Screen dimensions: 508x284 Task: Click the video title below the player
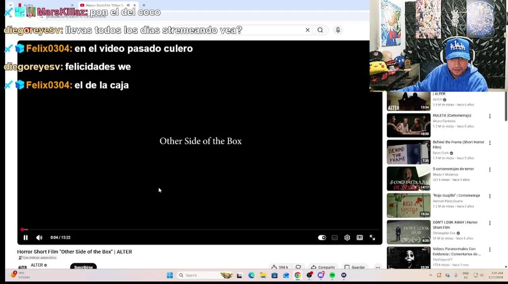click(x=74, y=252)
